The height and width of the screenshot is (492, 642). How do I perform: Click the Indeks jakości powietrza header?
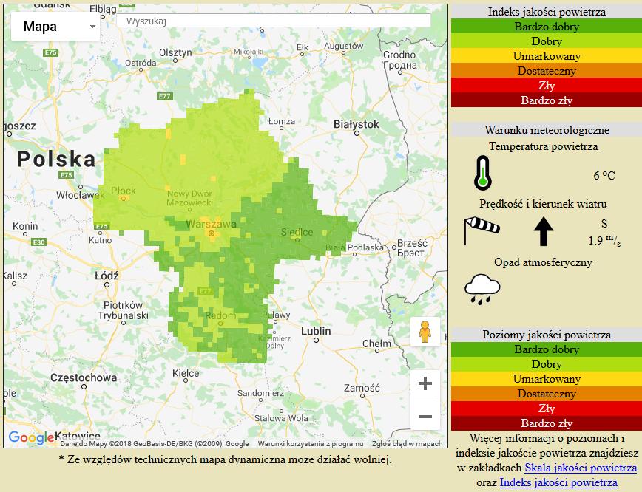[x=547, y=12]
